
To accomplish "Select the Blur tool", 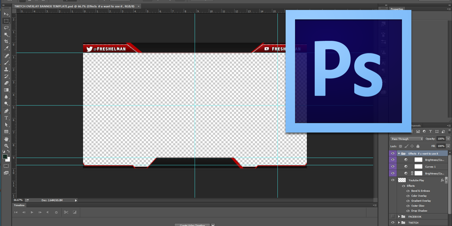I will pyautogui.click(x=6, y=97).
